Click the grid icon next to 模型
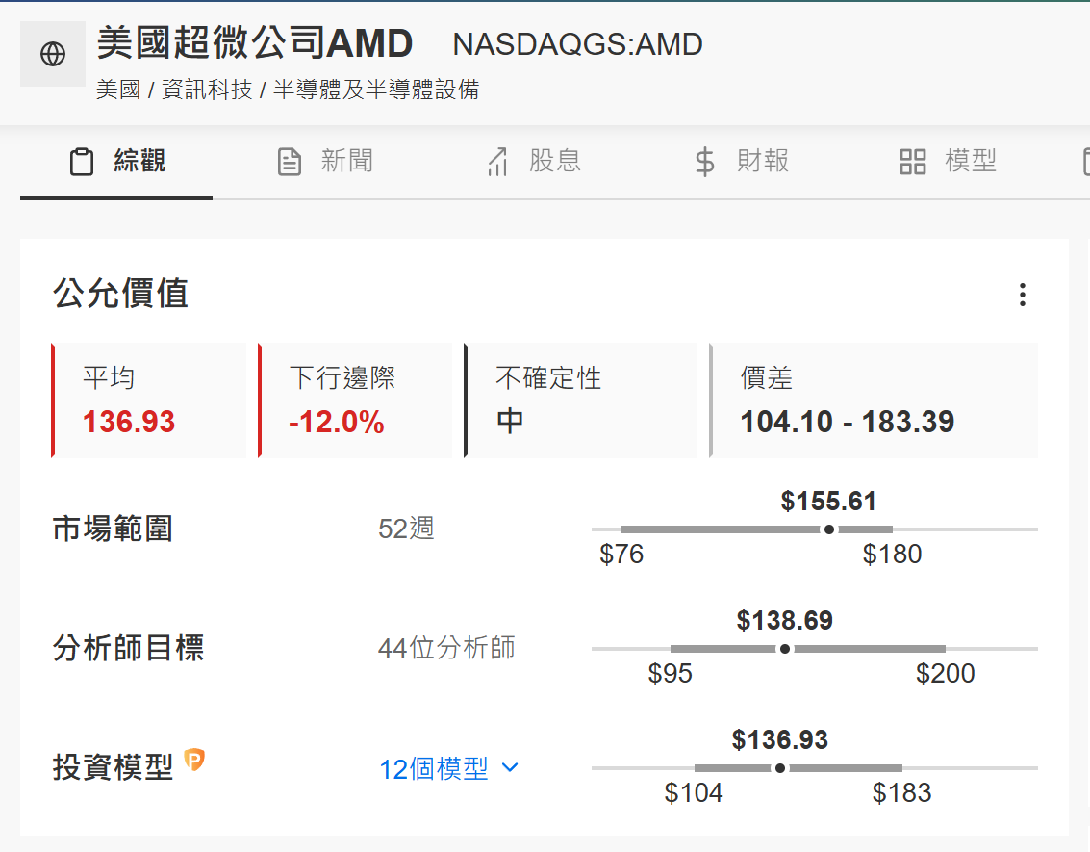The image size is (1090, 852). pos(913,162)
